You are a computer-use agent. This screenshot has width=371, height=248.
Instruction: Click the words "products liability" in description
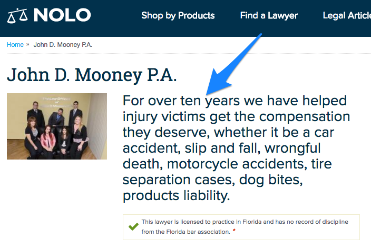coord(177,196)
